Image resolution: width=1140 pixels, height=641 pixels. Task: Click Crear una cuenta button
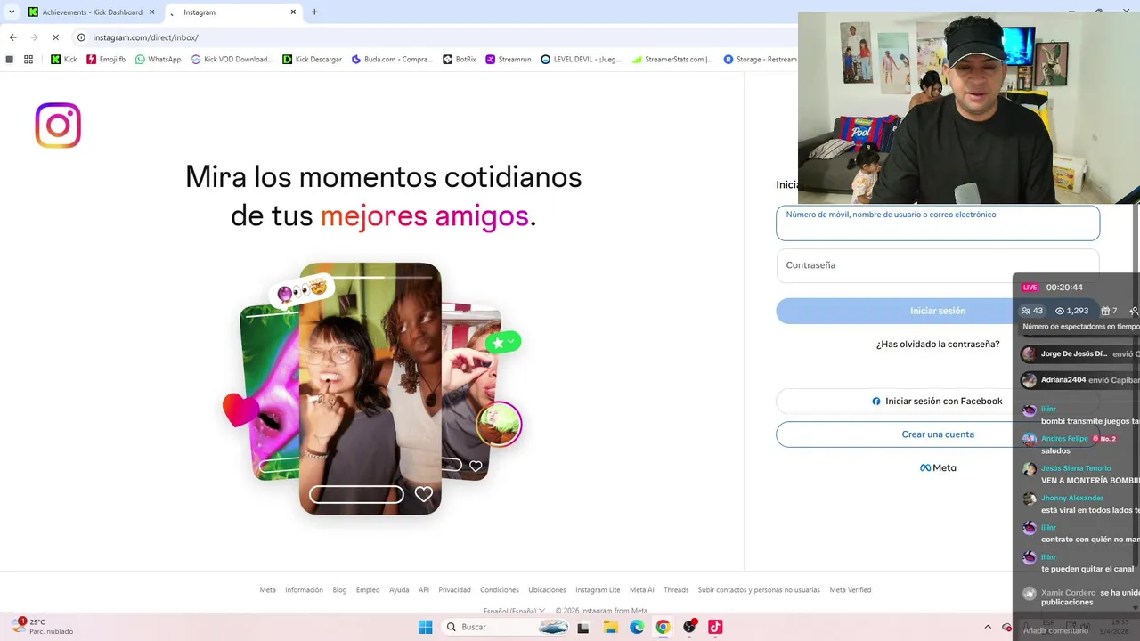pyautogui.click(x=938, y=434)
